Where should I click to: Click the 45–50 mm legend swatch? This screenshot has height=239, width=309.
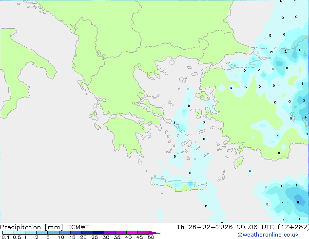pyautogui.click(x=143, y=233)
